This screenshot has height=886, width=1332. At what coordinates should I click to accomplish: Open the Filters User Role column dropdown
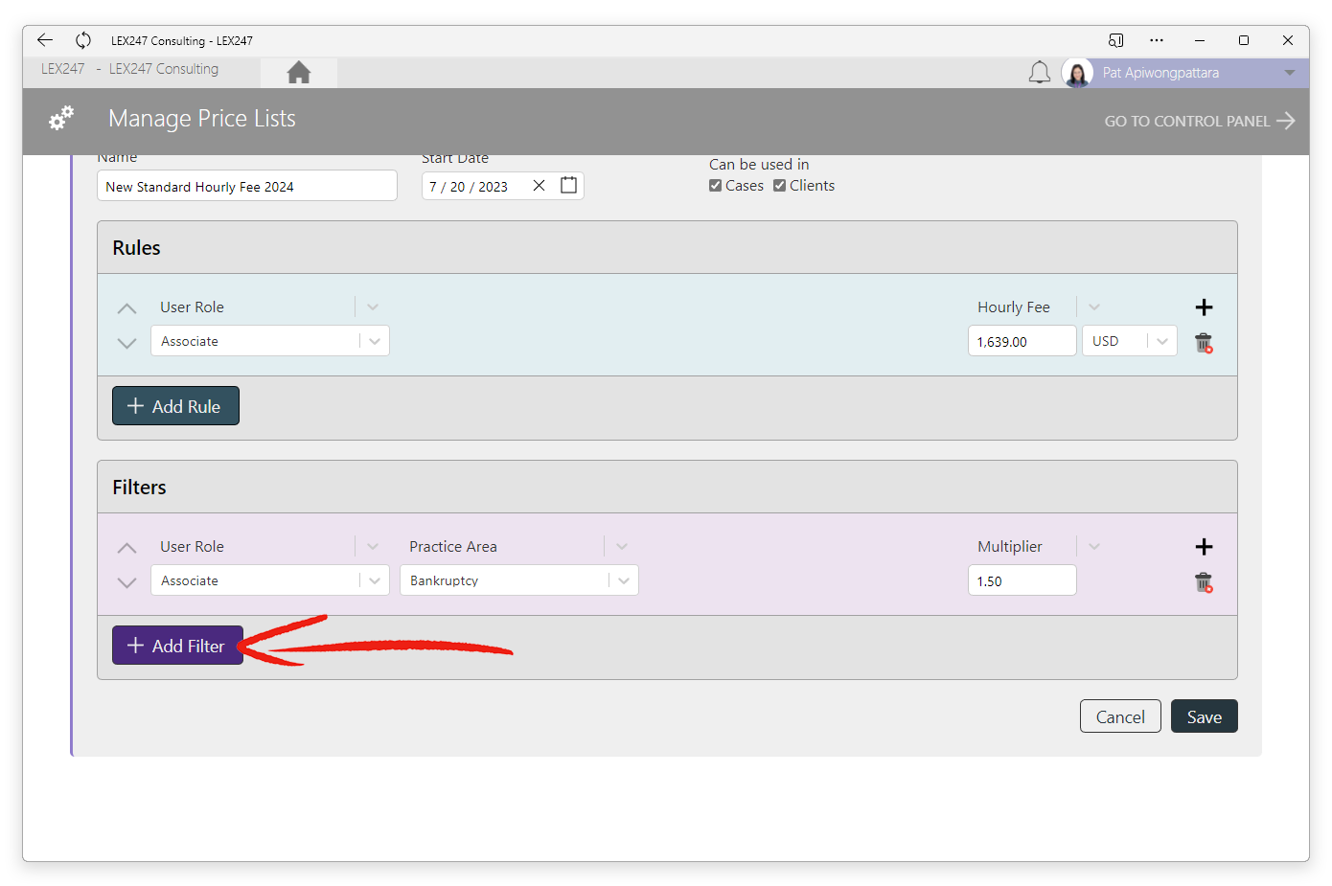[373, 546]
